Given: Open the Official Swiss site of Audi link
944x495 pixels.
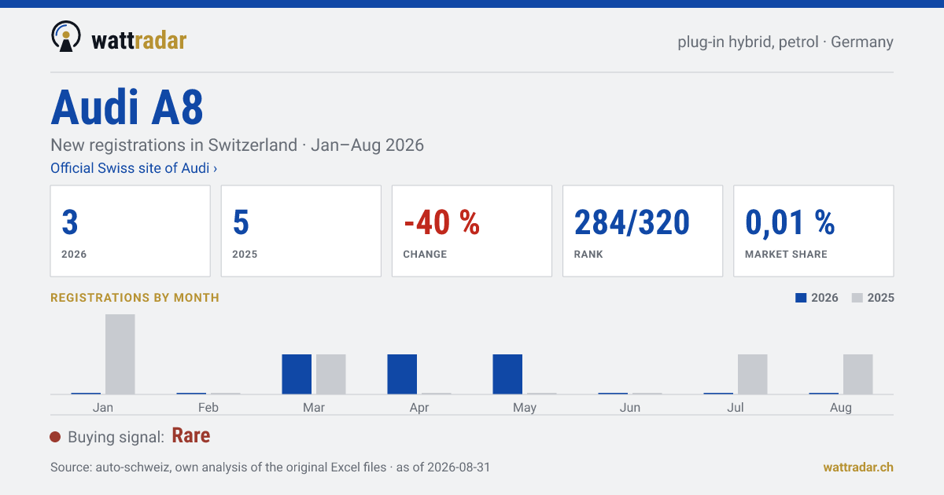Looking at the screenshot, I should click(x=134, y=168).
